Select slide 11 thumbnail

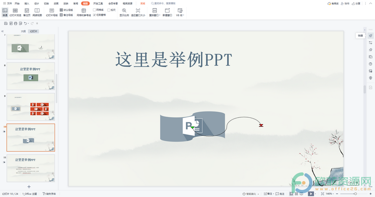[30, 168]
